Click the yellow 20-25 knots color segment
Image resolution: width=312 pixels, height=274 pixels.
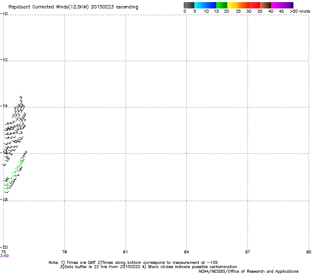pyautogui.click(x=233, y=5)
